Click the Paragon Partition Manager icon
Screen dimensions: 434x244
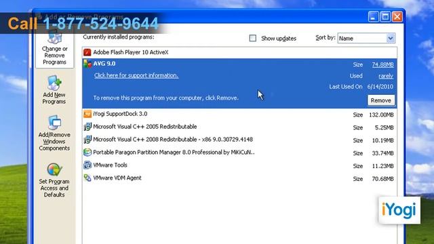pos(87,152)
